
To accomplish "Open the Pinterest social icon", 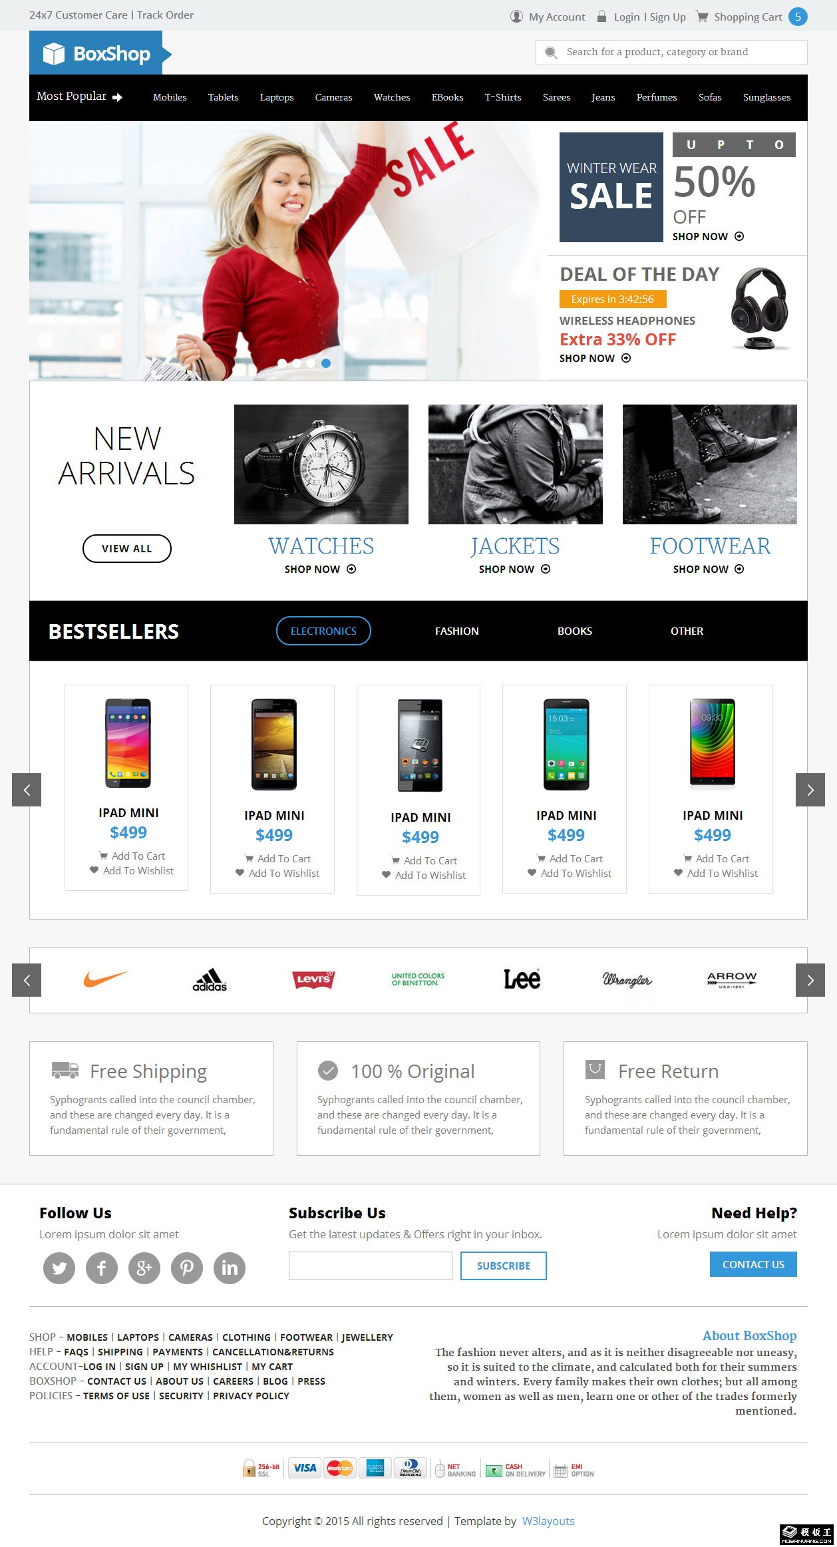I will click(187, 1268).
